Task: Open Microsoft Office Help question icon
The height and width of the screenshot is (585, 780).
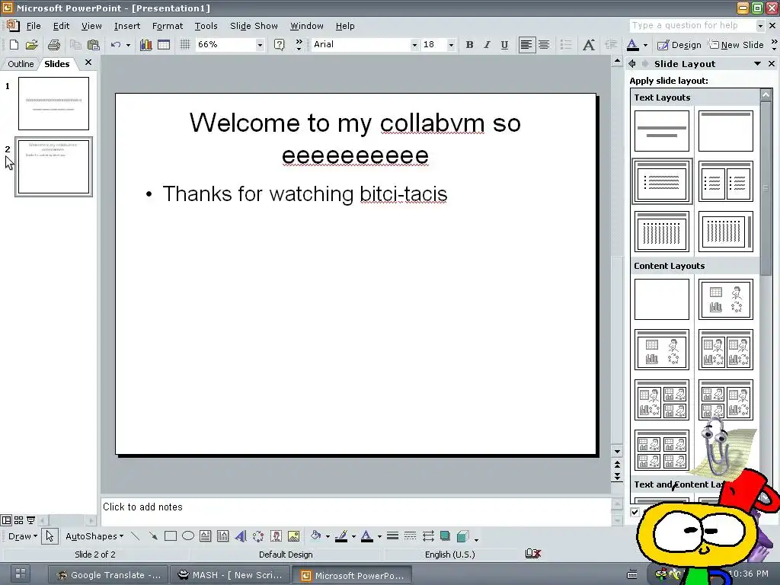Action: (280, 45)
